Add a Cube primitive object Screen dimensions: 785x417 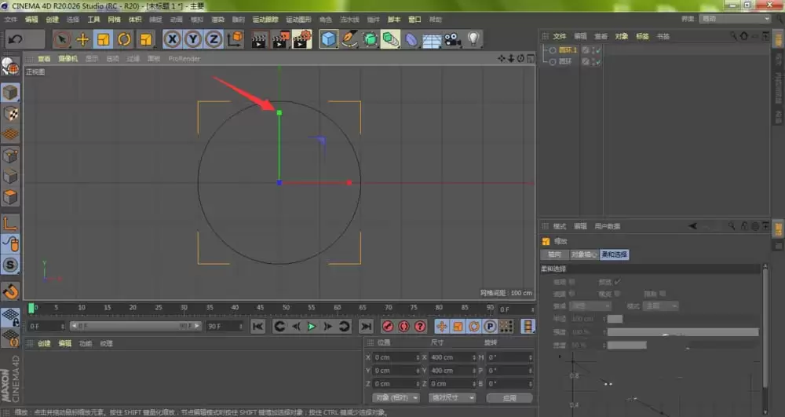pos(328,39)
